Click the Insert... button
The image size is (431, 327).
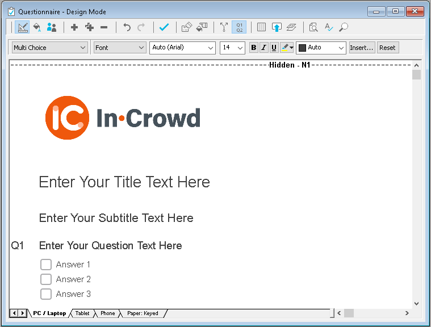(x=362, y=48)
